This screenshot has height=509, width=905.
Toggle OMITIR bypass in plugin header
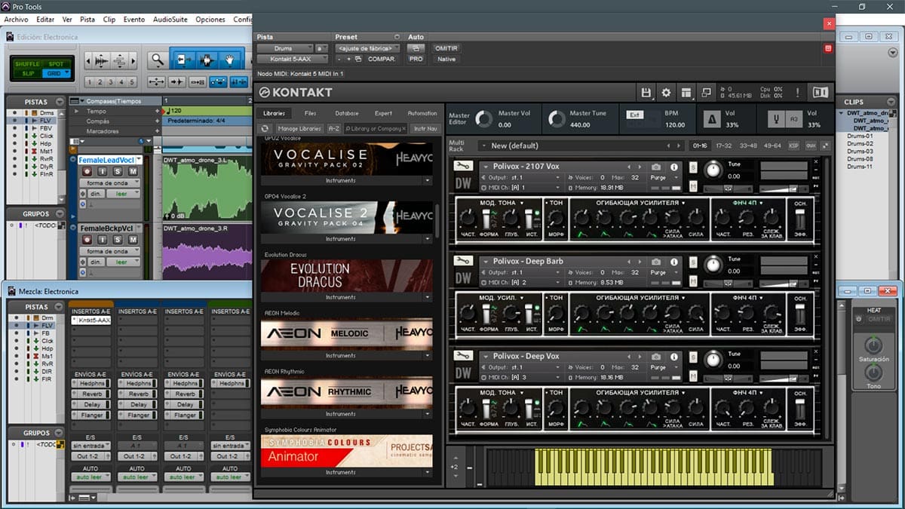pos(446,48)
